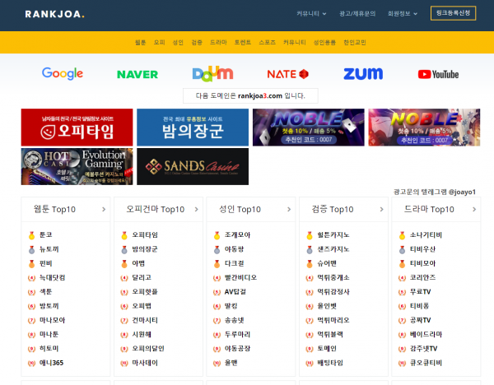Image resolution: width=494 pixels, height=385 pixels.
Task: Click bronze medal icon next to 펀비
Action: [x=31, y=263]
